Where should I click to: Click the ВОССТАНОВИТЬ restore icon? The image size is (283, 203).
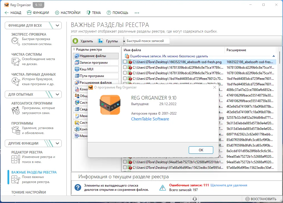point(247,199)
